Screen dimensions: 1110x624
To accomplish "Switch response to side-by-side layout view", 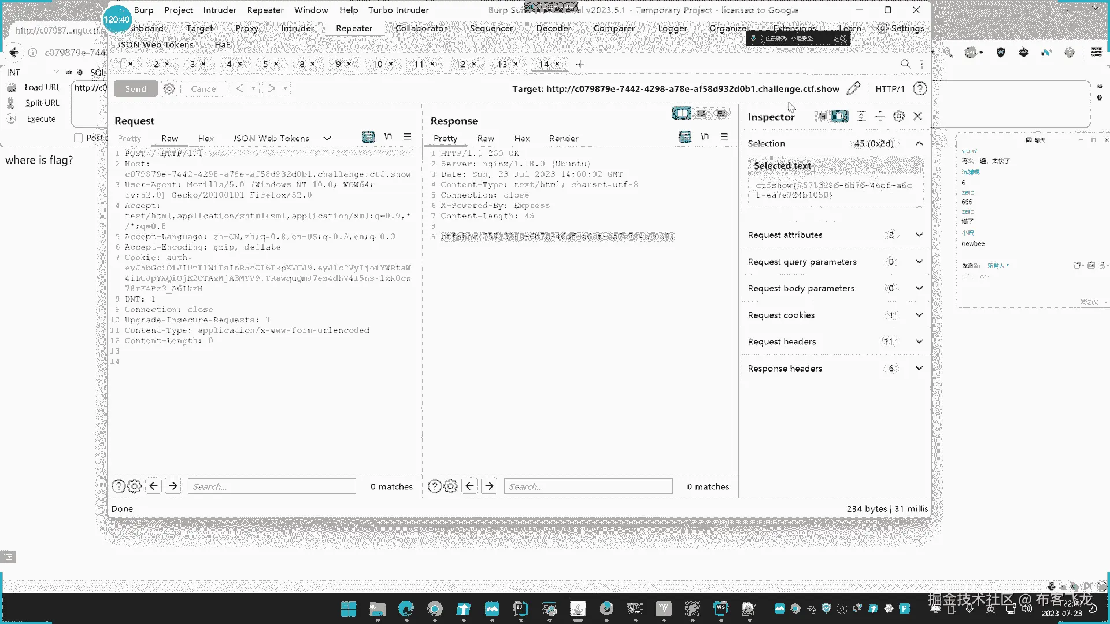I will coord(682,113).
